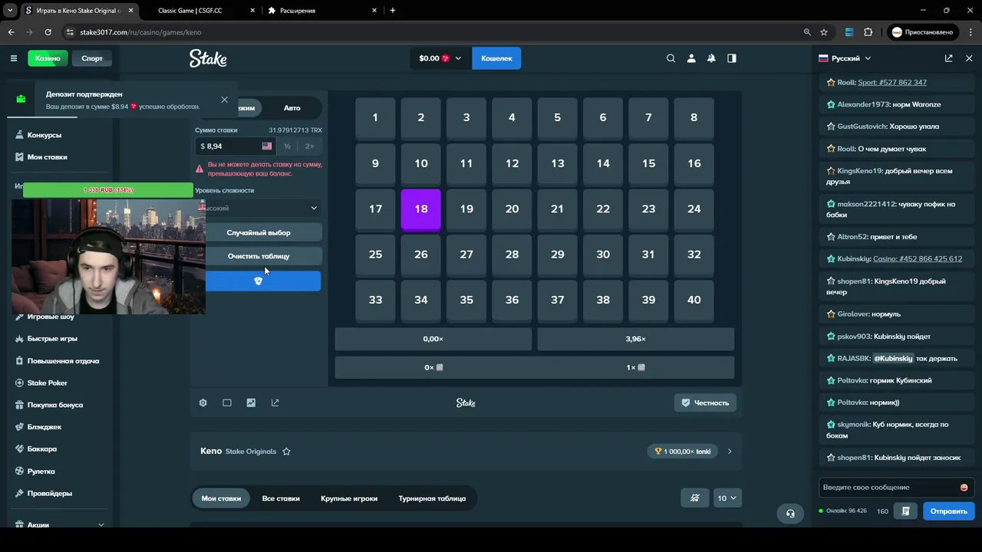Click the Казино button
The height and width of the screenshot is (552, 982).
click(x=48, y=58)
